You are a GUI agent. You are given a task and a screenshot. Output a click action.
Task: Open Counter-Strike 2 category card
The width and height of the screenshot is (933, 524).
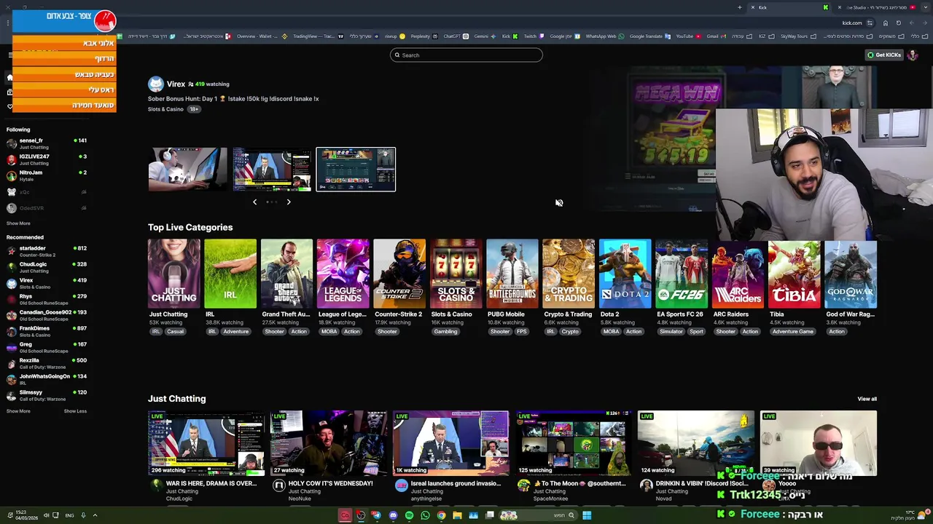(x=399, y=274)
